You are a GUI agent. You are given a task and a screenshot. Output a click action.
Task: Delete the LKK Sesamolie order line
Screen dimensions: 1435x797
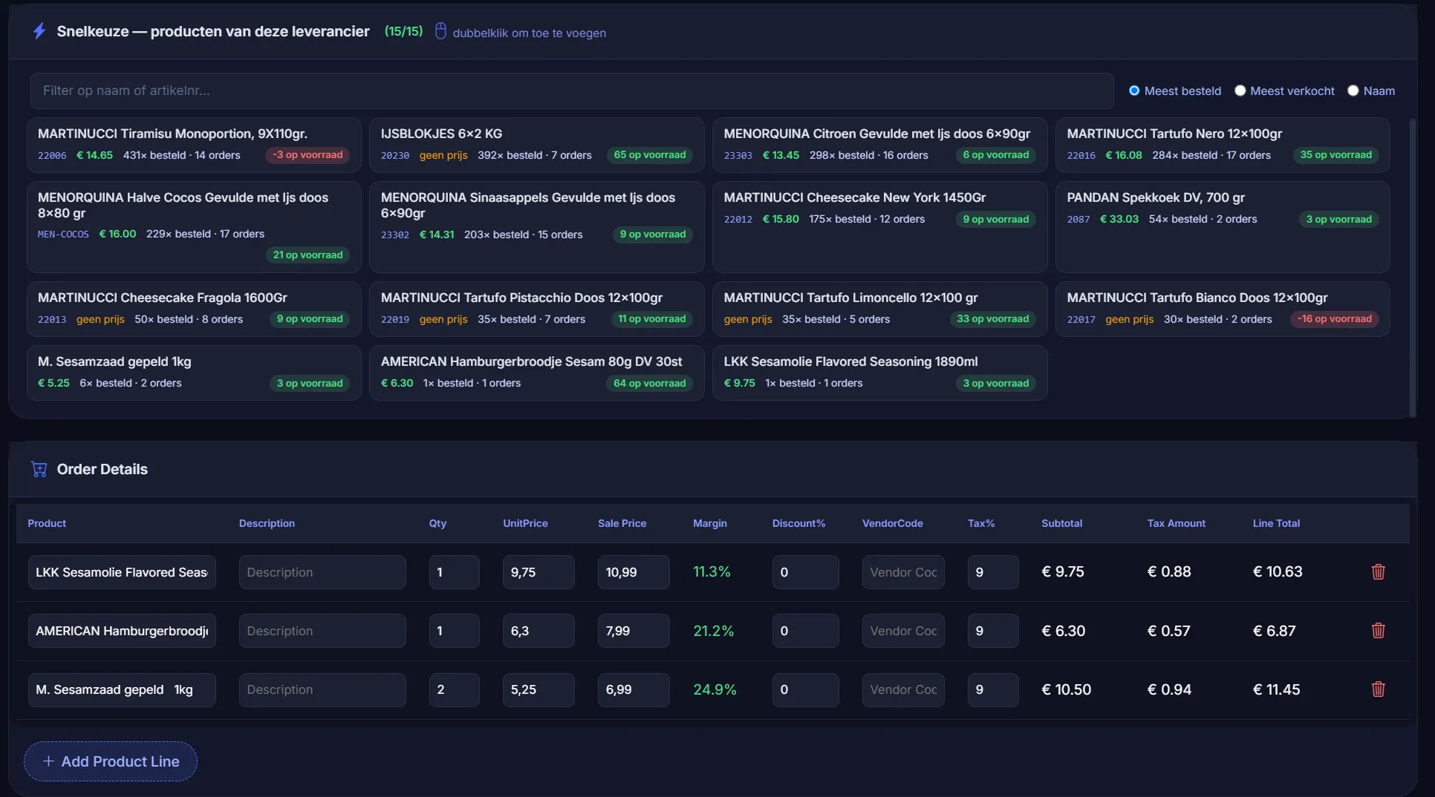pos(1378,572)
